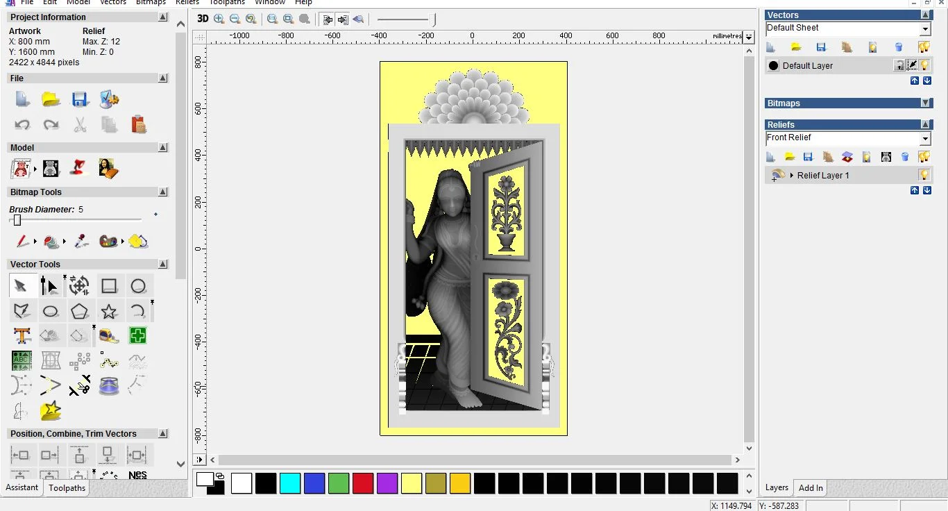This screenshot has height=511, width=948.
Task: Click the Brush Diameter slider handle
Action: (x=17, y=220)
